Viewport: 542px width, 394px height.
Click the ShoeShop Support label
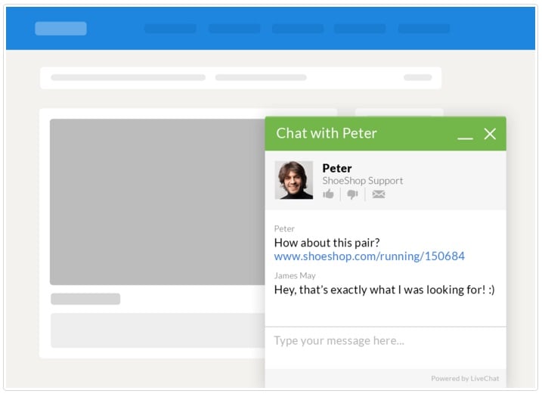pos(363,181)
